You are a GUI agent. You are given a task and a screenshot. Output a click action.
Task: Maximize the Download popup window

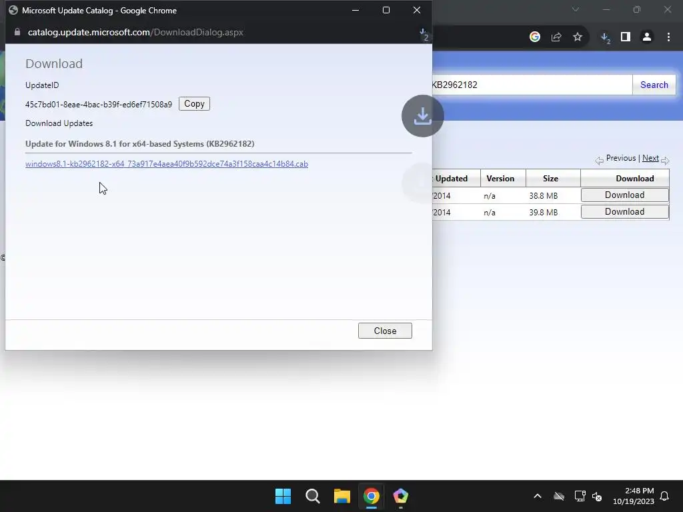(386, 10)
